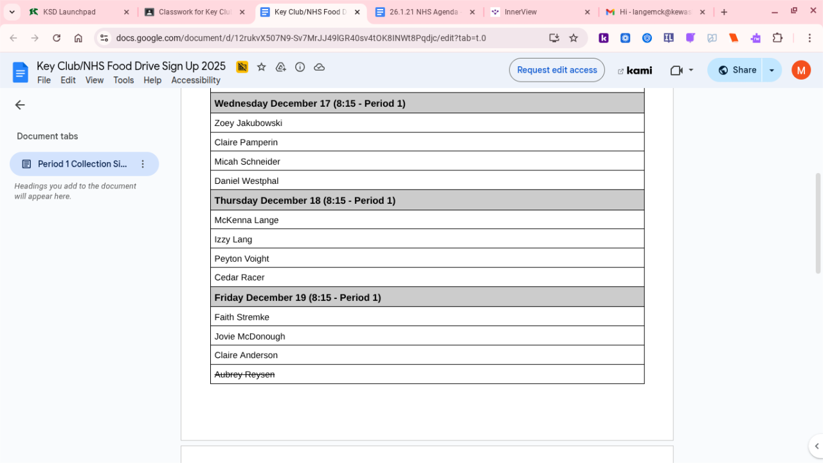Open the Extensions puzzle menu
Image resolution: width=823 pixels, height=463 pixels.
(777, 38)
